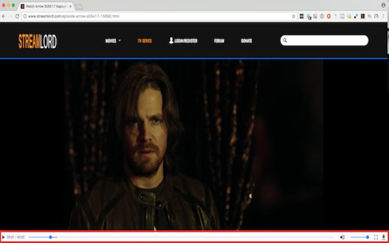This screenshot has width=389, height=243.
Task: Go back to the previous page
Action: tap(4, 16)
